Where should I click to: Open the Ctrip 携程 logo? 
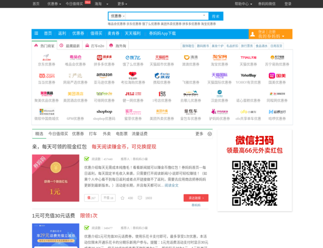click(x=162, y=75)
